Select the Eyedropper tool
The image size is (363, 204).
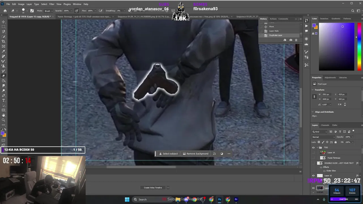pos(3,51)
